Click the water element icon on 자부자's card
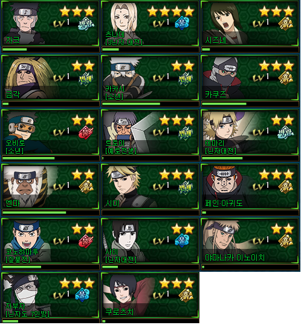The image size is (301, 325). (82, 295)
